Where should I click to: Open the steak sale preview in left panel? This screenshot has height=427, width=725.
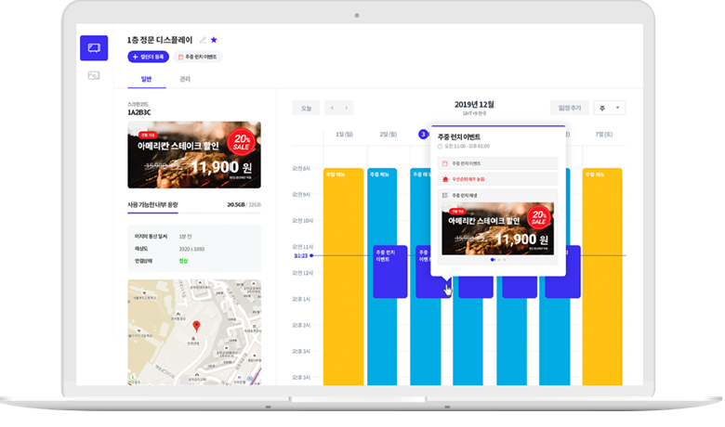[x=194, y=155]
